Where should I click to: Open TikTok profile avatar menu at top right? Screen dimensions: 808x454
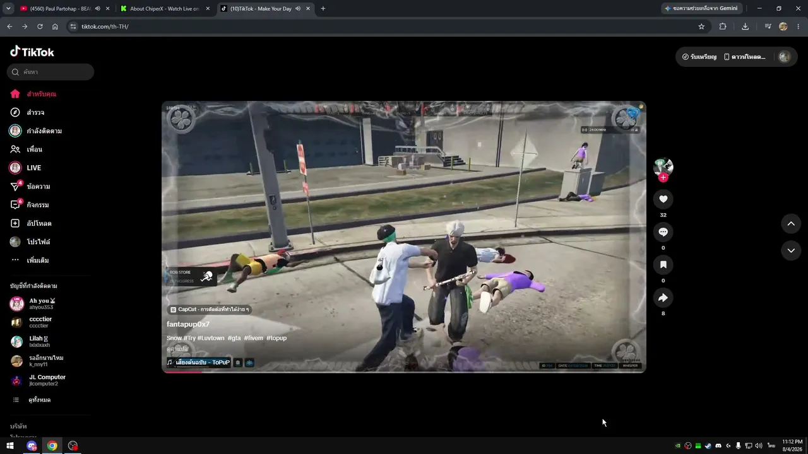(785, 57)
